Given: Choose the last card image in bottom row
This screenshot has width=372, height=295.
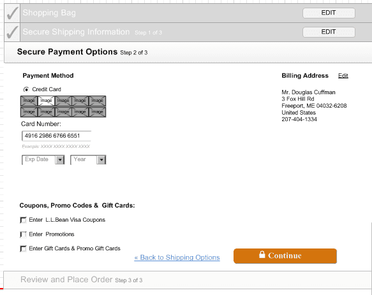Looking at the screenshot, I should point(97,112).
